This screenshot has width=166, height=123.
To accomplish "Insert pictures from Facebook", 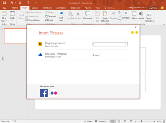I will 44,93.
